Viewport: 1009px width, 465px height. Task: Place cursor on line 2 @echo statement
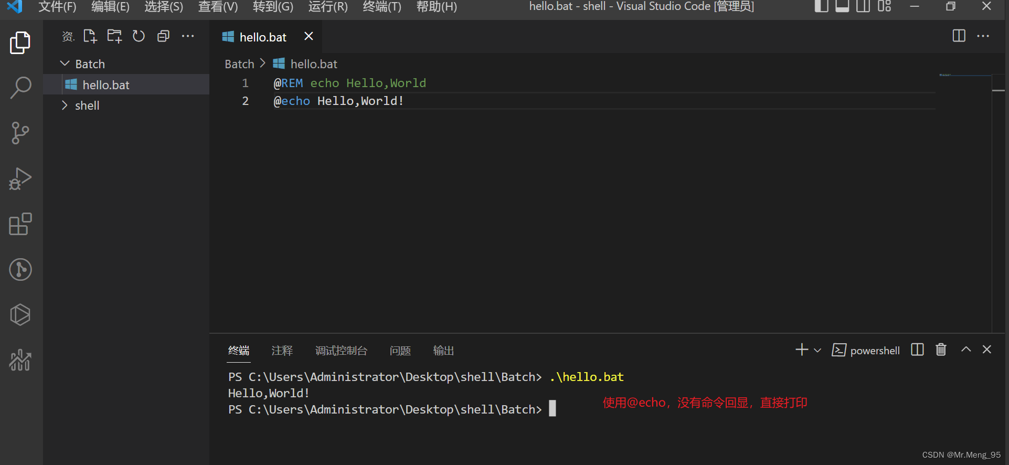[x=338, y=101]
